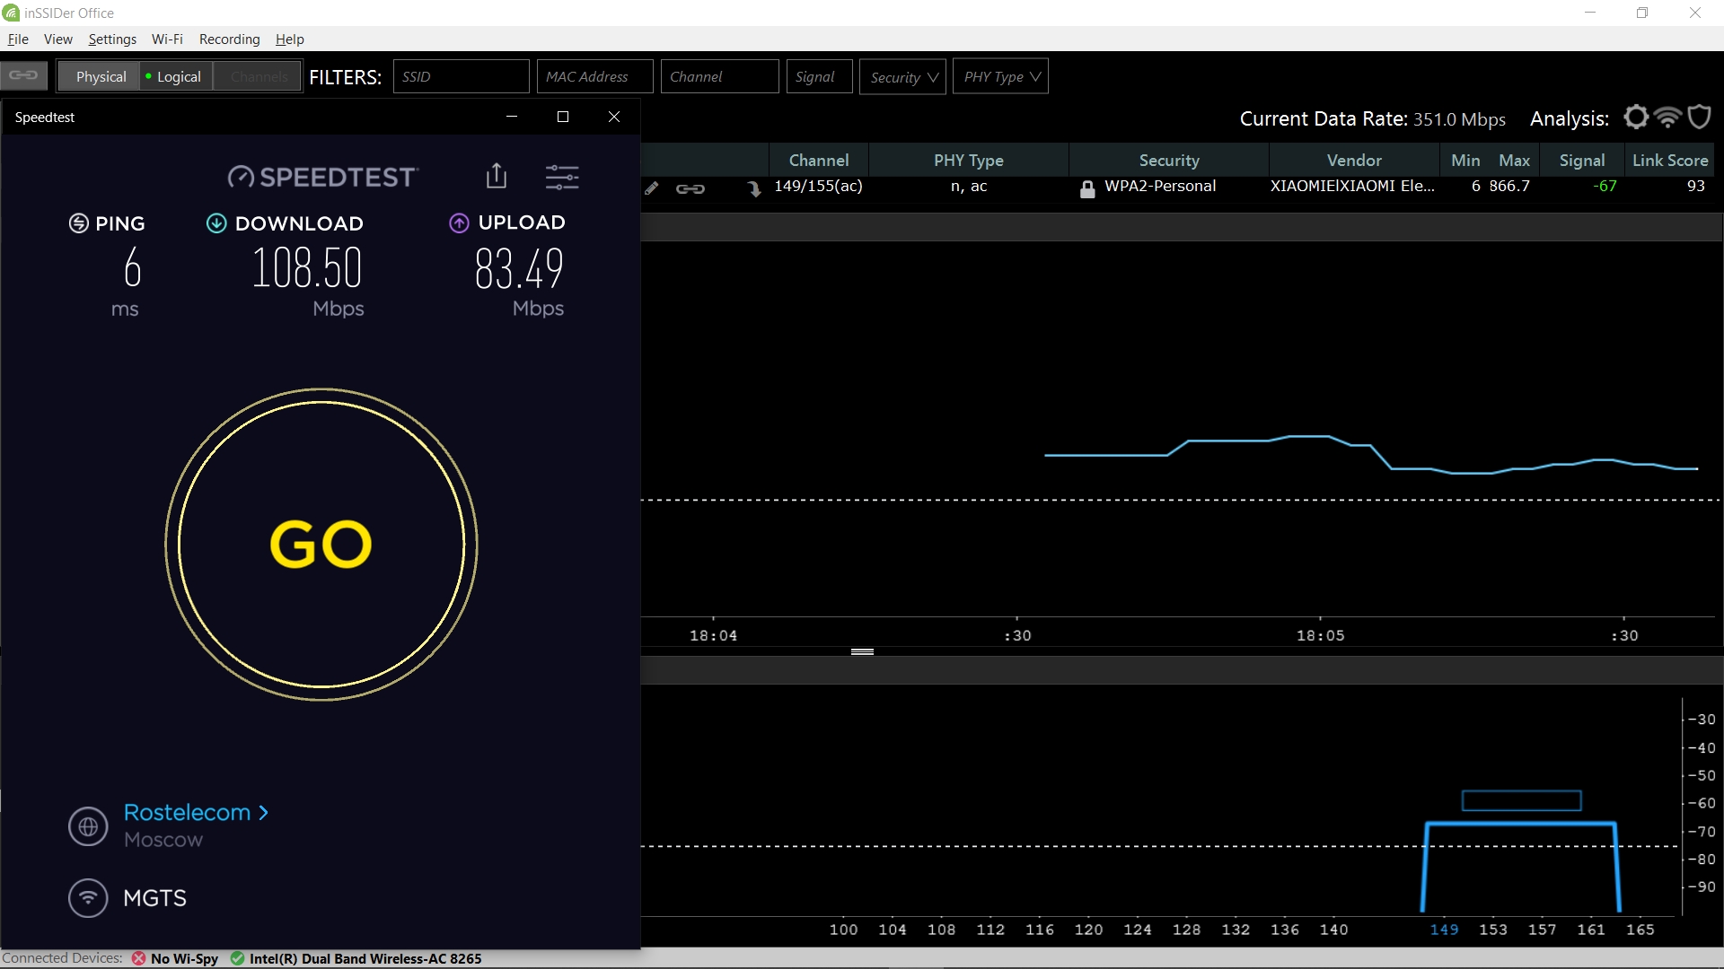Click the MAC Address filter field
This screenshot has height=969, width=1724.
[594, 76]
